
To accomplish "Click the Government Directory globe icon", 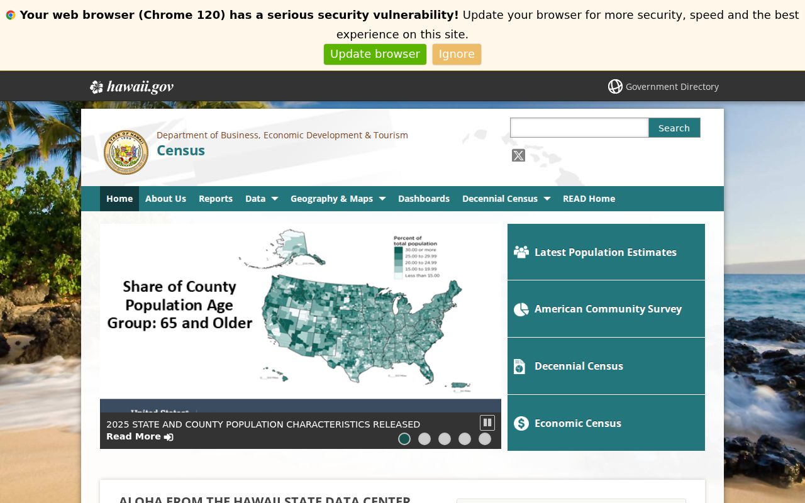I will [615, 86].
